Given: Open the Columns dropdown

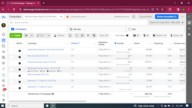Looking at the screenshot, I should (x=136, y=36).
